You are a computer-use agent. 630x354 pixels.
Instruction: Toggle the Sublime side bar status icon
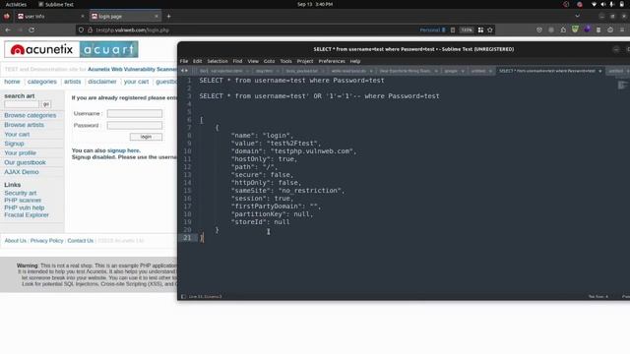point(184,297)
